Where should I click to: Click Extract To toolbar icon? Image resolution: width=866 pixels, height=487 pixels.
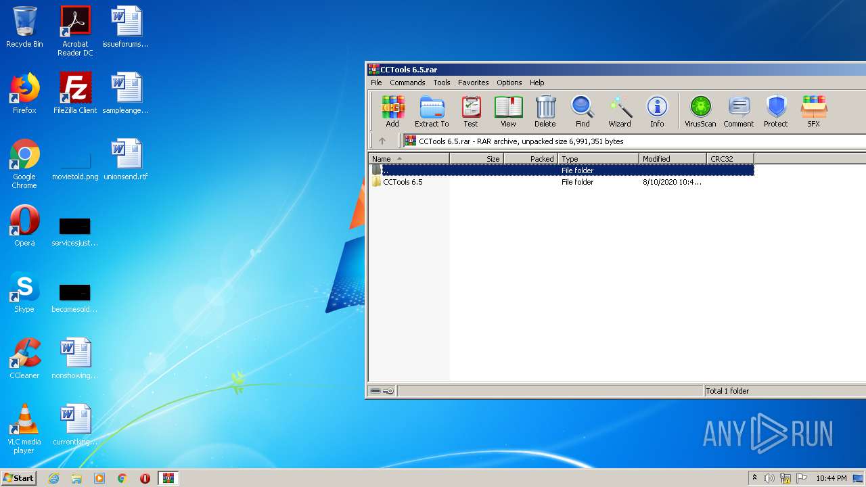(x=432, y=111)
